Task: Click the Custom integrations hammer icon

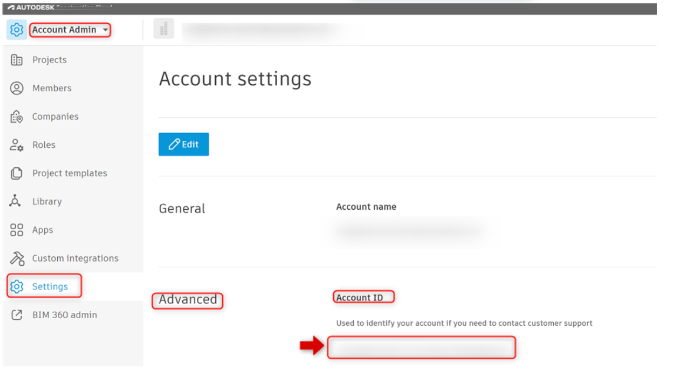Action: [x=17, y=258]
